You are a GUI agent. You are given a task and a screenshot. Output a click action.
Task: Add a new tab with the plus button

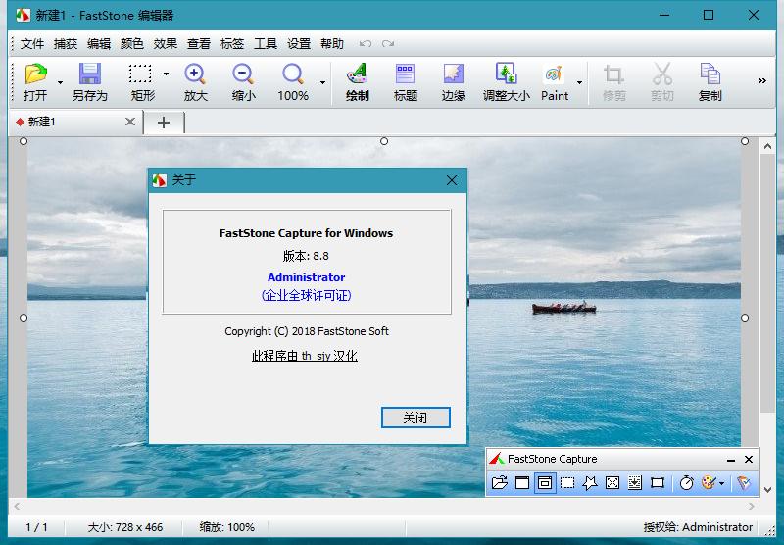(x=164, y=123)
